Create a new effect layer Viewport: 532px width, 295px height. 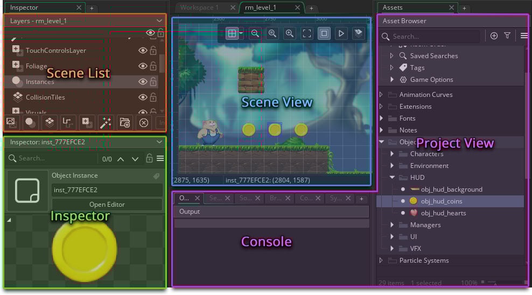[x=106, y=122]
